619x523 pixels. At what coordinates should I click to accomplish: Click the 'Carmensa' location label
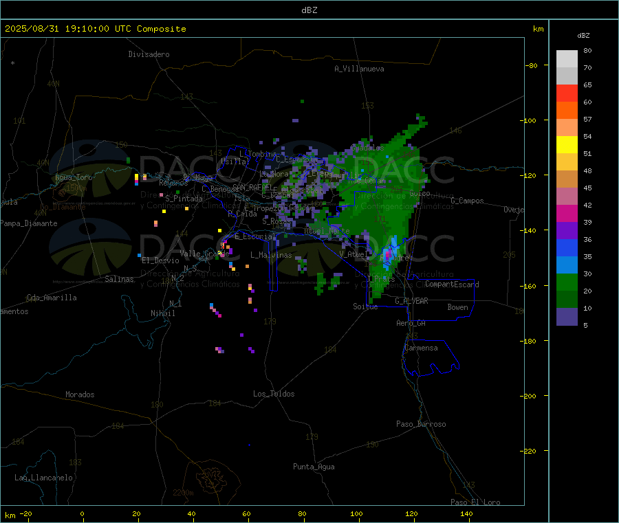[x=421, y=348]
